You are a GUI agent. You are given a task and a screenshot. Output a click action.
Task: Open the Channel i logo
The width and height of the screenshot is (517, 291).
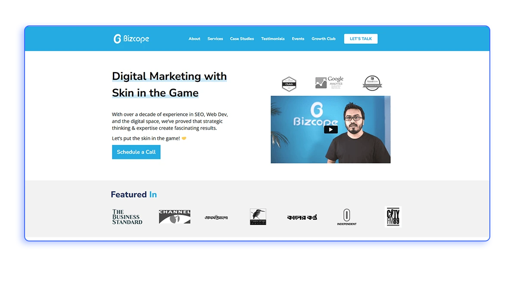pyautogui.click(x=174, y=217)
